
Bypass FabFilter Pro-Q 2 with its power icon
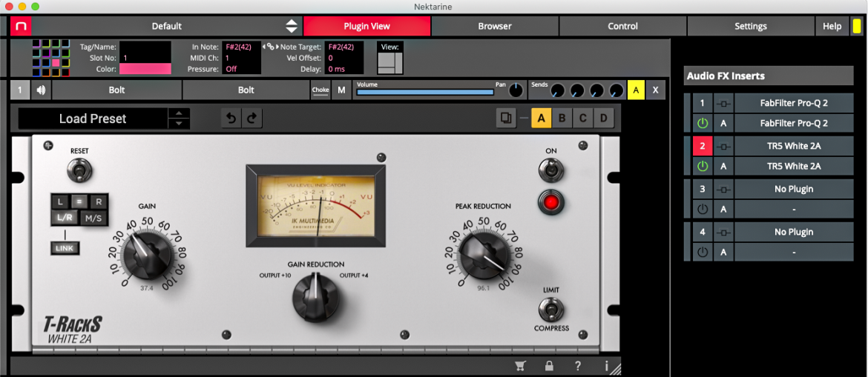point(703,123)
